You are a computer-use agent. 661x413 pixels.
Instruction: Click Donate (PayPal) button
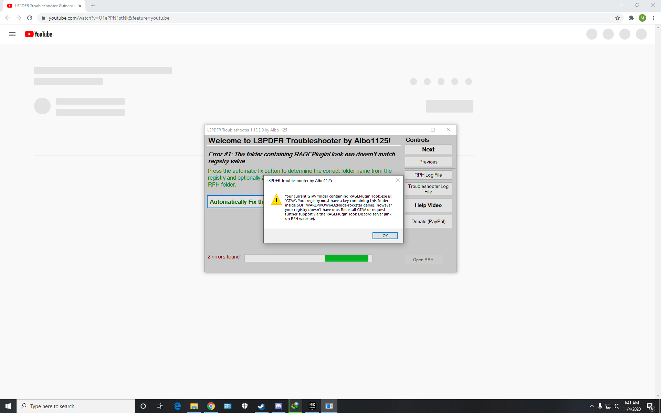[428, 221]
